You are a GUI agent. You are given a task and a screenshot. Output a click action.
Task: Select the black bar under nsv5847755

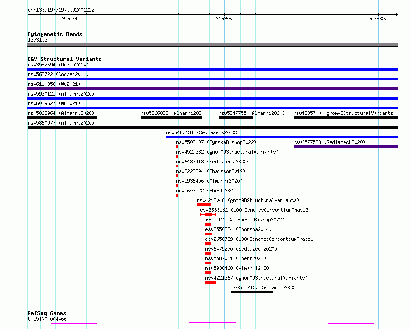pyautogui.click(x=236, y=118)
